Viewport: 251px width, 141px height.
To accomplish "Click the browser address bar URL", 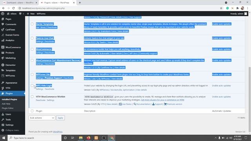I will [x=44, y=8].
